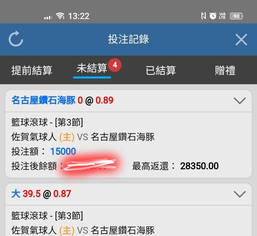Image resolution: width=257 pixels, height=236 pixels.
Task: Open the 已結算 tab
Action: pos(161,70)
